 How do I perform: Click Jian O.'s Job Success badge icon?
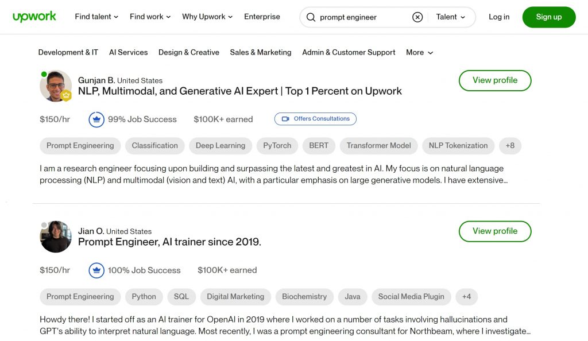[x=96, y=270]
